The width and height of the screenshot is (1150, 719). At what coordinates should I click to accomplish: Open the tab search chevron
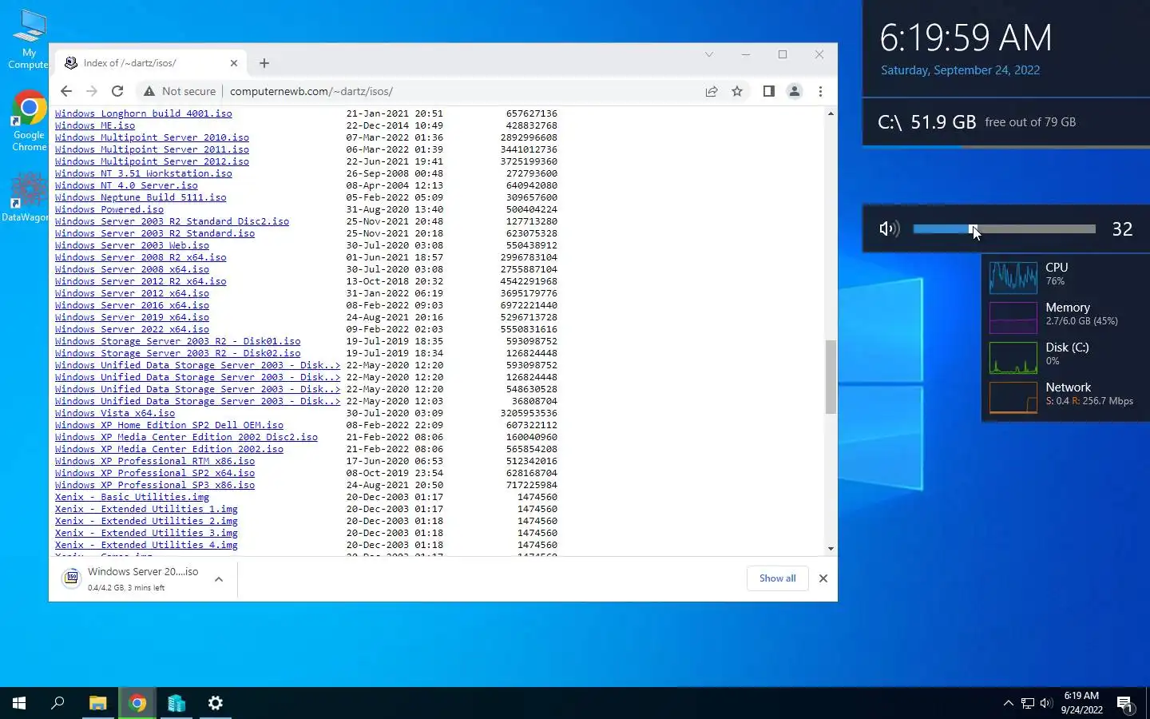coord(708,54)
